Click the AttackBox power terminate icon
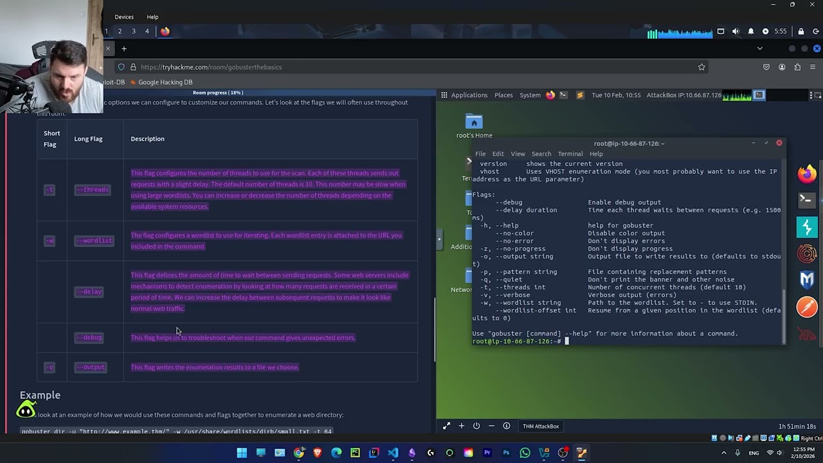 476,426
